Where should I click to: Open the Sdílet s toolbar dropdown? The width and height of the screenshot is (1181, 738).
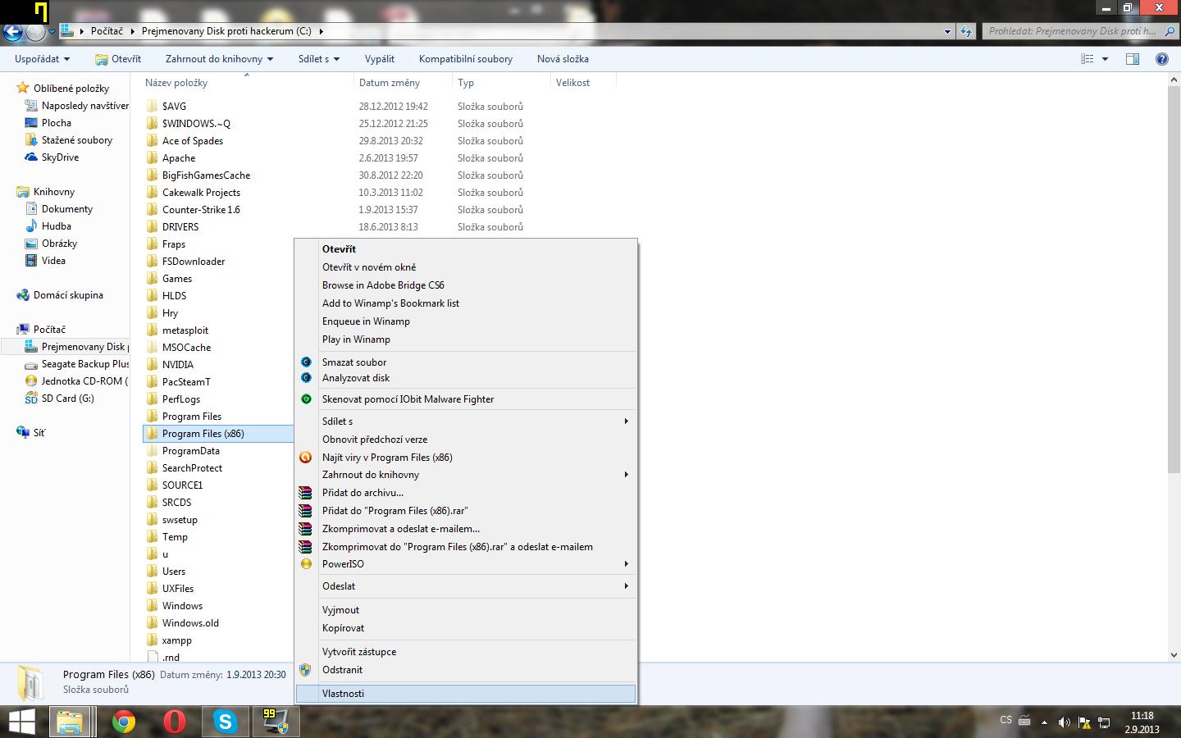click(x=319, y=59)
